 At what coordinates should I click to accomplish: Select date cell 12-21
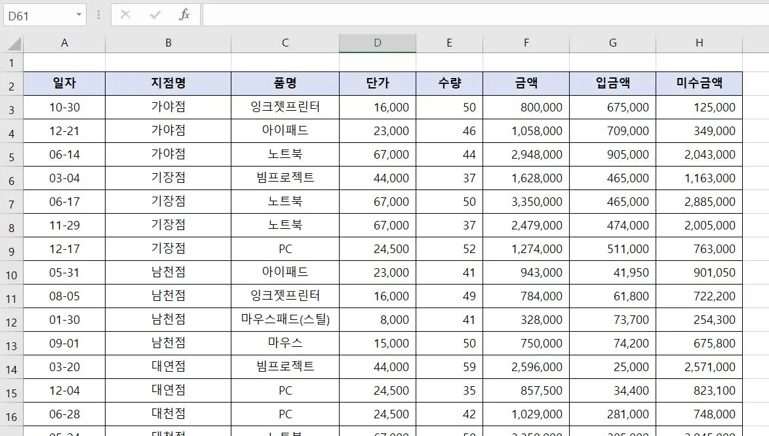[64, 131]
